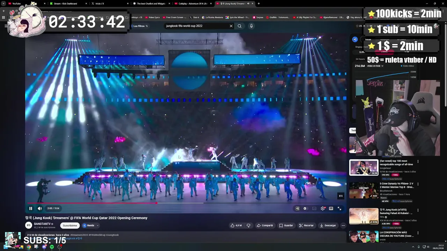
Task: Expand the 'vistas en total' dropdown
Action: coord(375,66)
